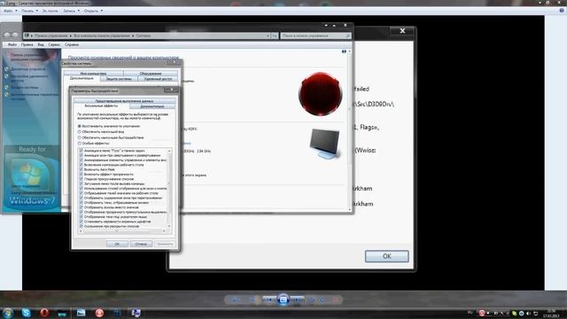567x319 pixels.
Task: Click Эл. почта in Photo Viewer toolbar
Action: click(x=50, y=11)
